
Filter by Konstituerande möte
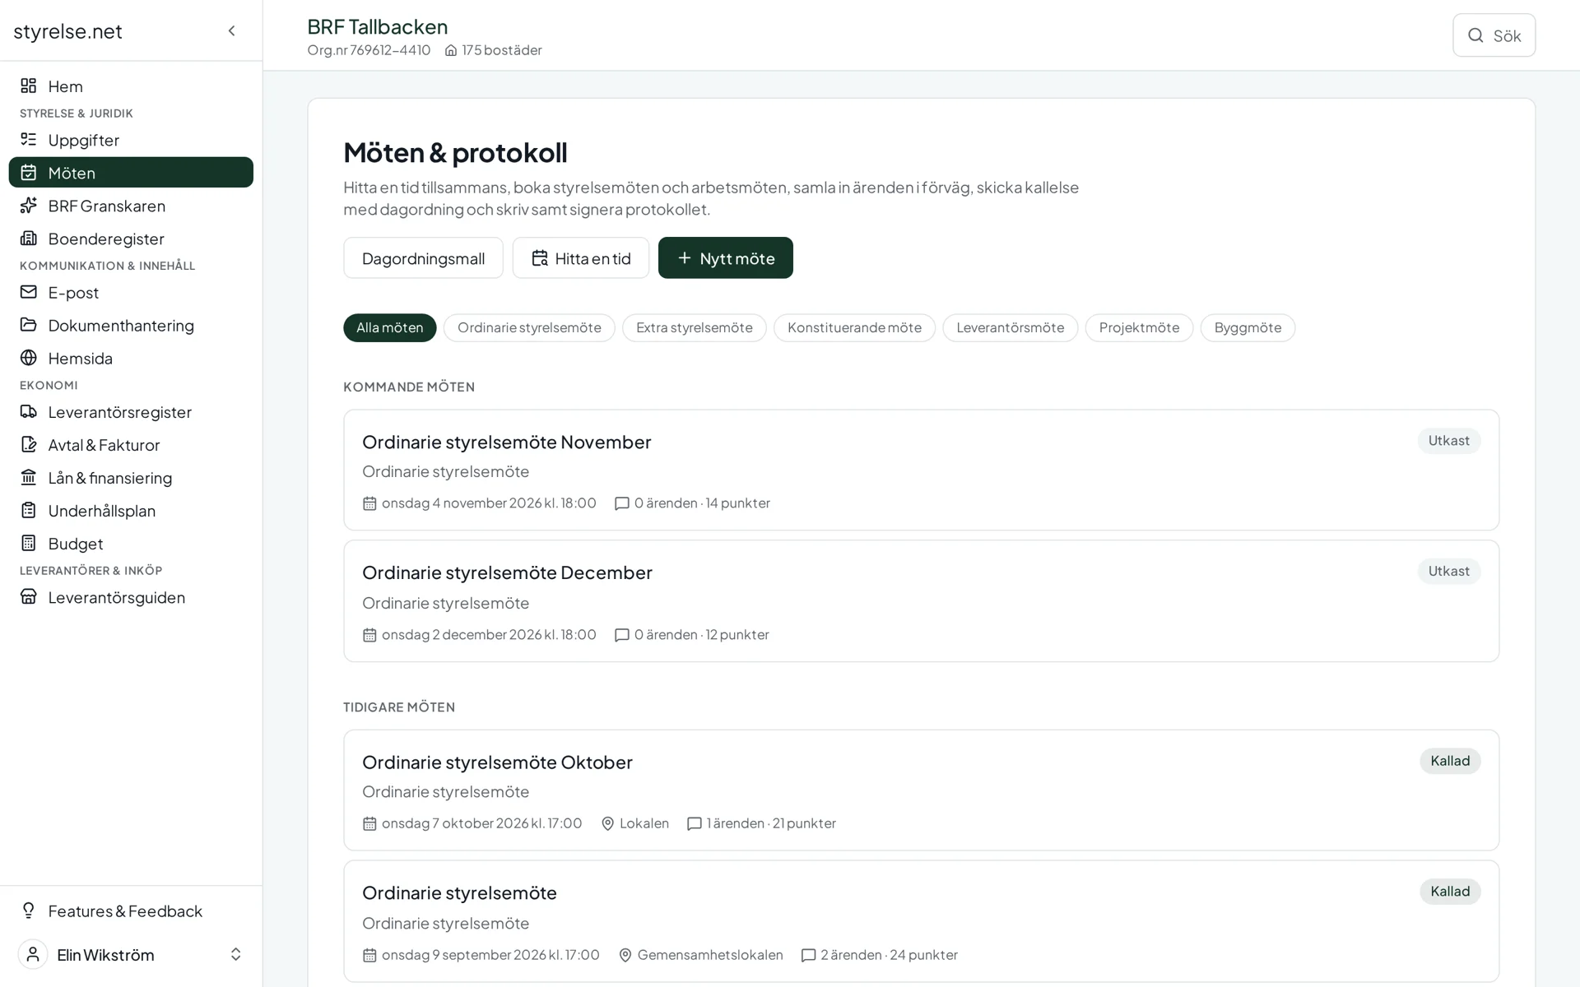[x=854, y=327]
